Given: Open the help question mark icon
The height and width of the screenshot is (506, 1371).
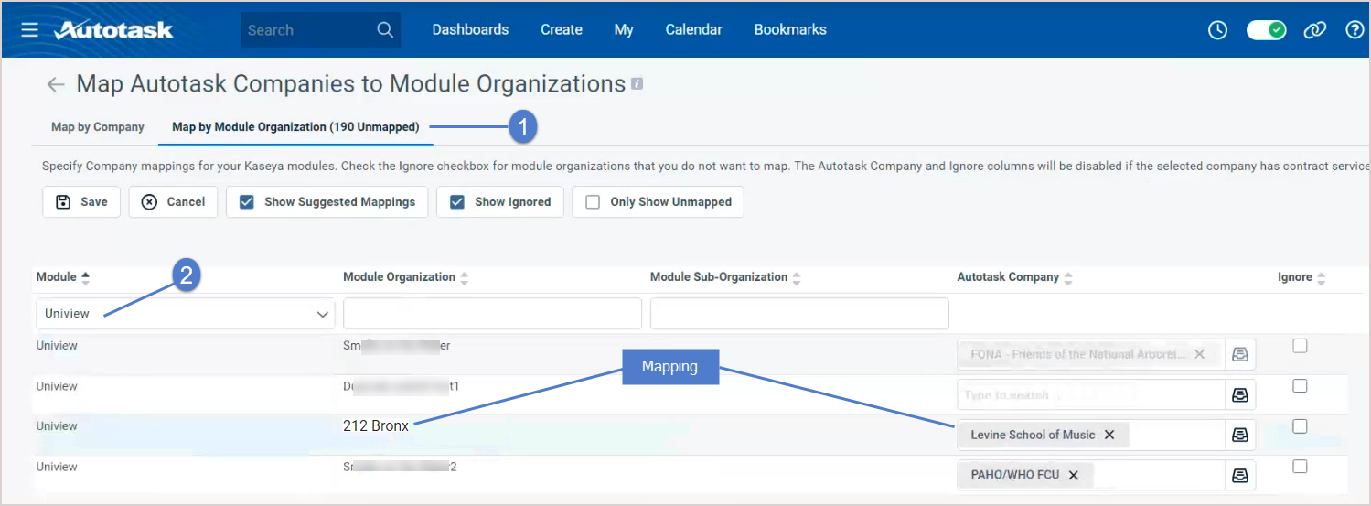Looking at the screenshot, I should pyautogui.click(x=1355, y=30).
